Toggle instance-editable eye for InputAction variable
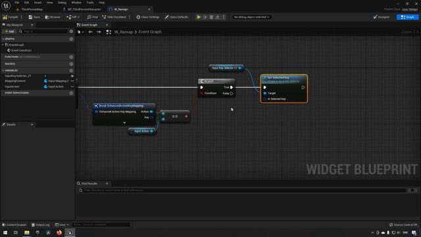 [x=72, y=86]
